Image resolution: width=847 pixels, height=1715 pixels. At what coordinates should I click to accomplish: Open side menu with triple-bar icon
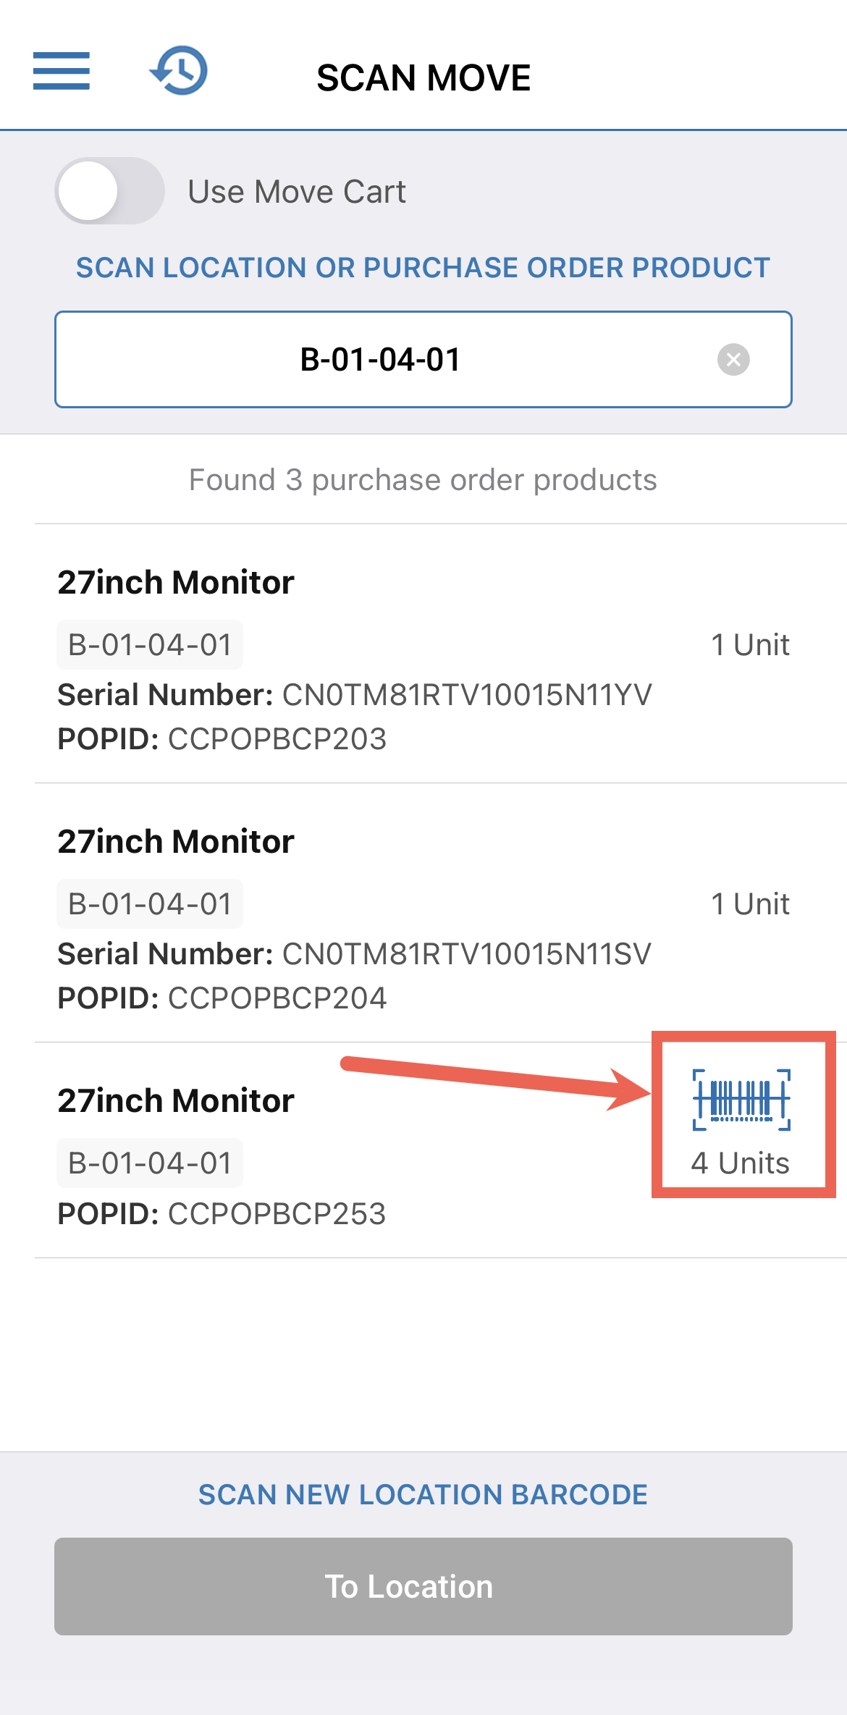61,71
